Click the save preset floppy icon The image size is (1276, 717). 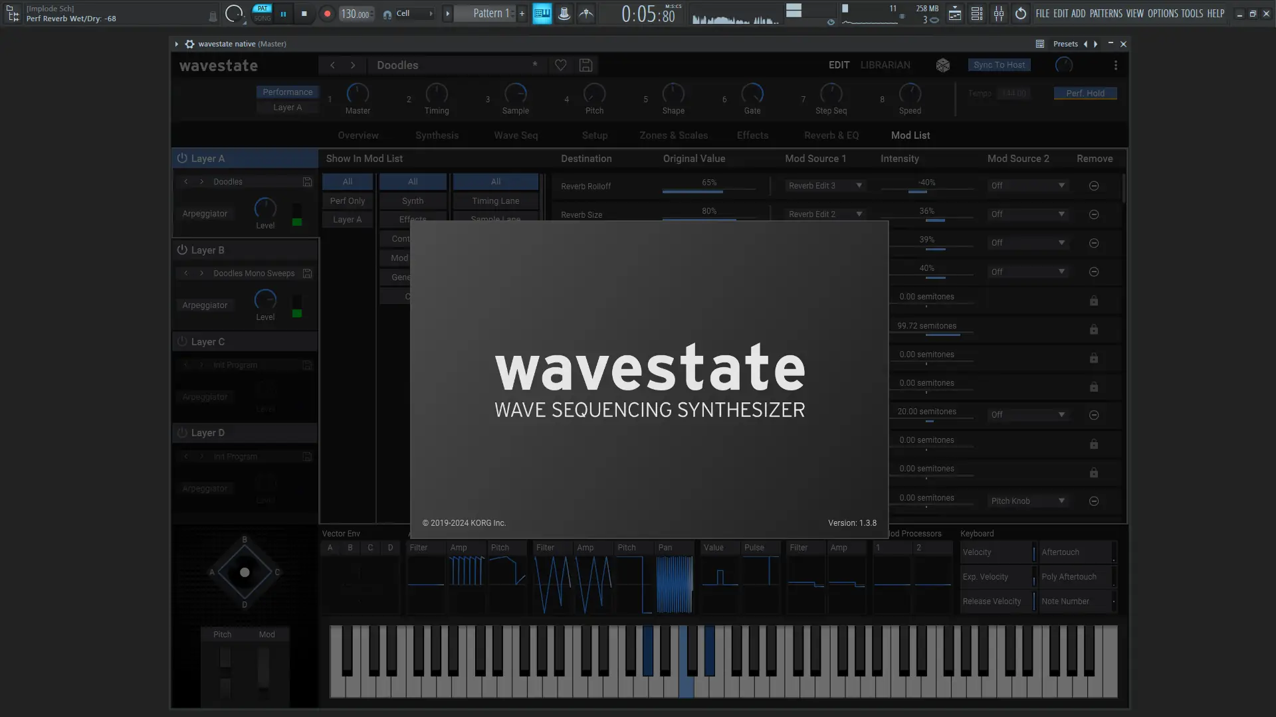(585, 65)
